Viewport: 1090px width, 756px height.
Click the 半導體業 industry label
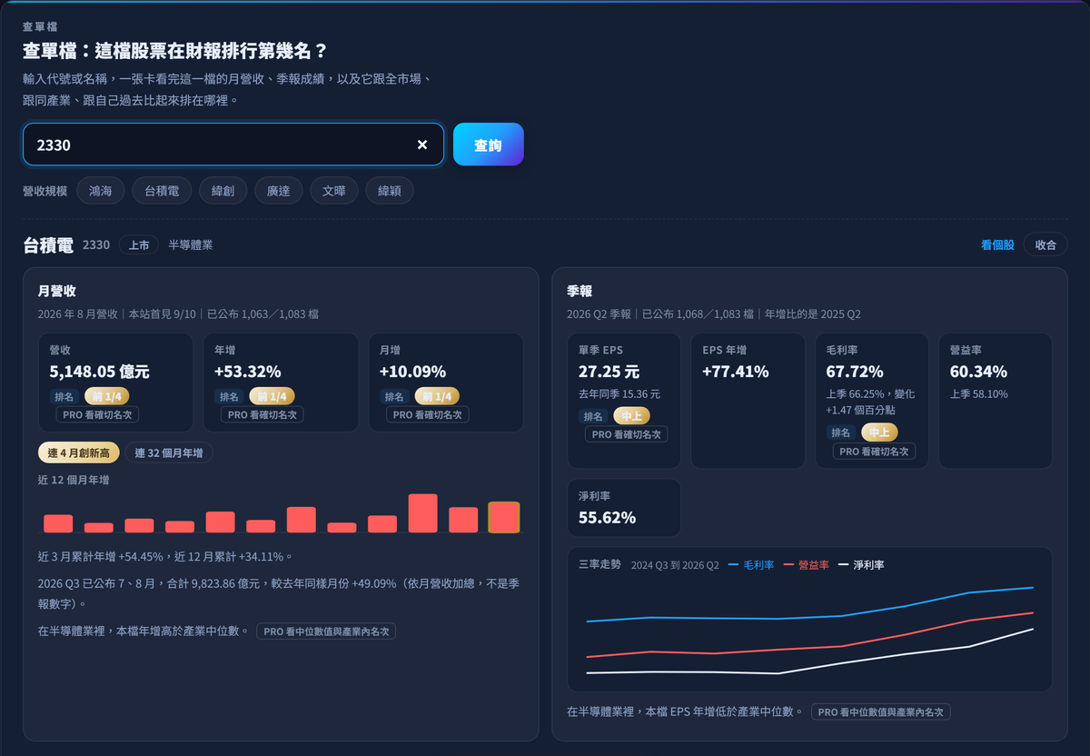click(191, 245)
